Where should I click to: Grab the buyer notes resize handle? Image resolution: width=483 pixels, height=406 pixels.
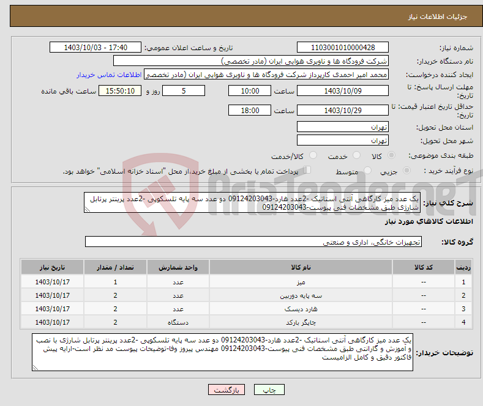[36, 367]
